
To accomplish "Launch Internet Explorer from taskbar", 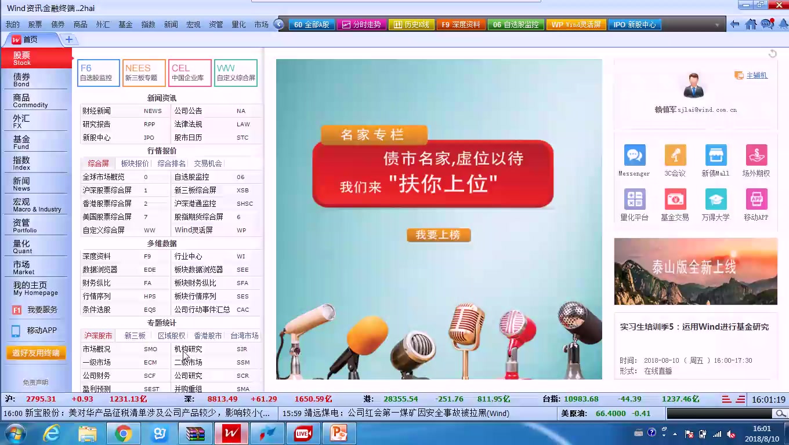I will (52, 433).
